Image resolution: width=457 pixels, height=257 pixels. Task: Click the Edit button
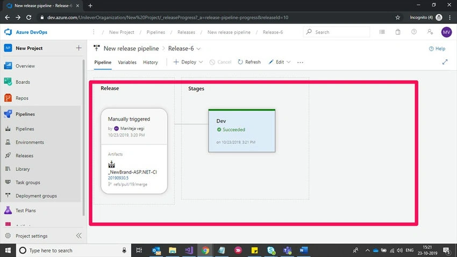(x=276, y=62)
